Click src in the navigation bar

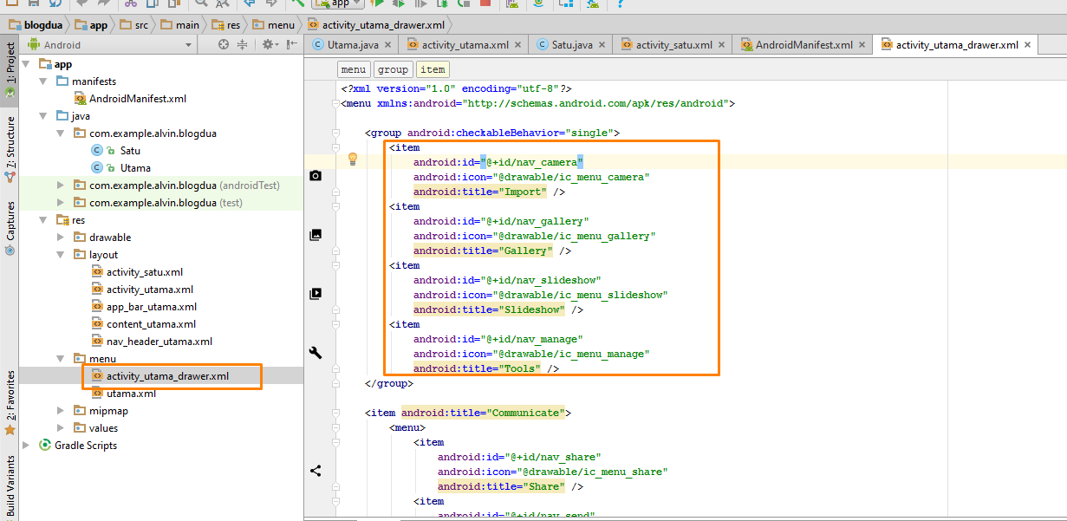(x=133, y=25)
